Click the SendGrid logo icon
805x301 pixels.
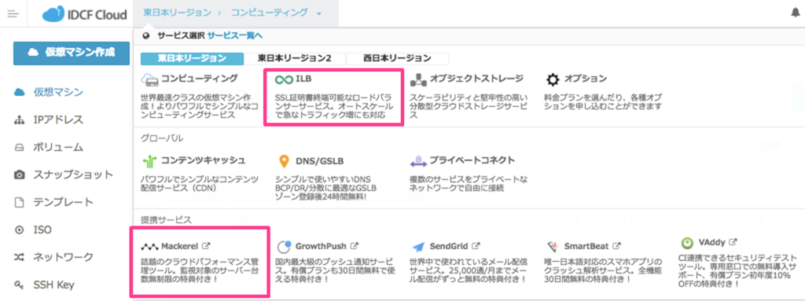[x=418, y=247]
